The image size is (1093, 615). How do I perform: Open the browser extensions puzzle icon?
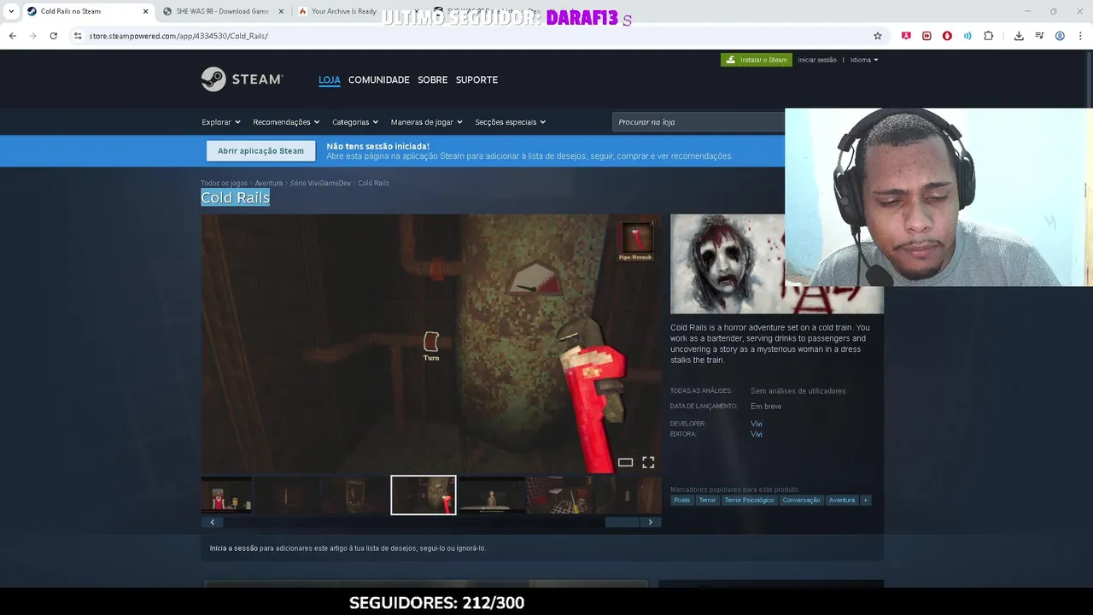click(988, 36)
